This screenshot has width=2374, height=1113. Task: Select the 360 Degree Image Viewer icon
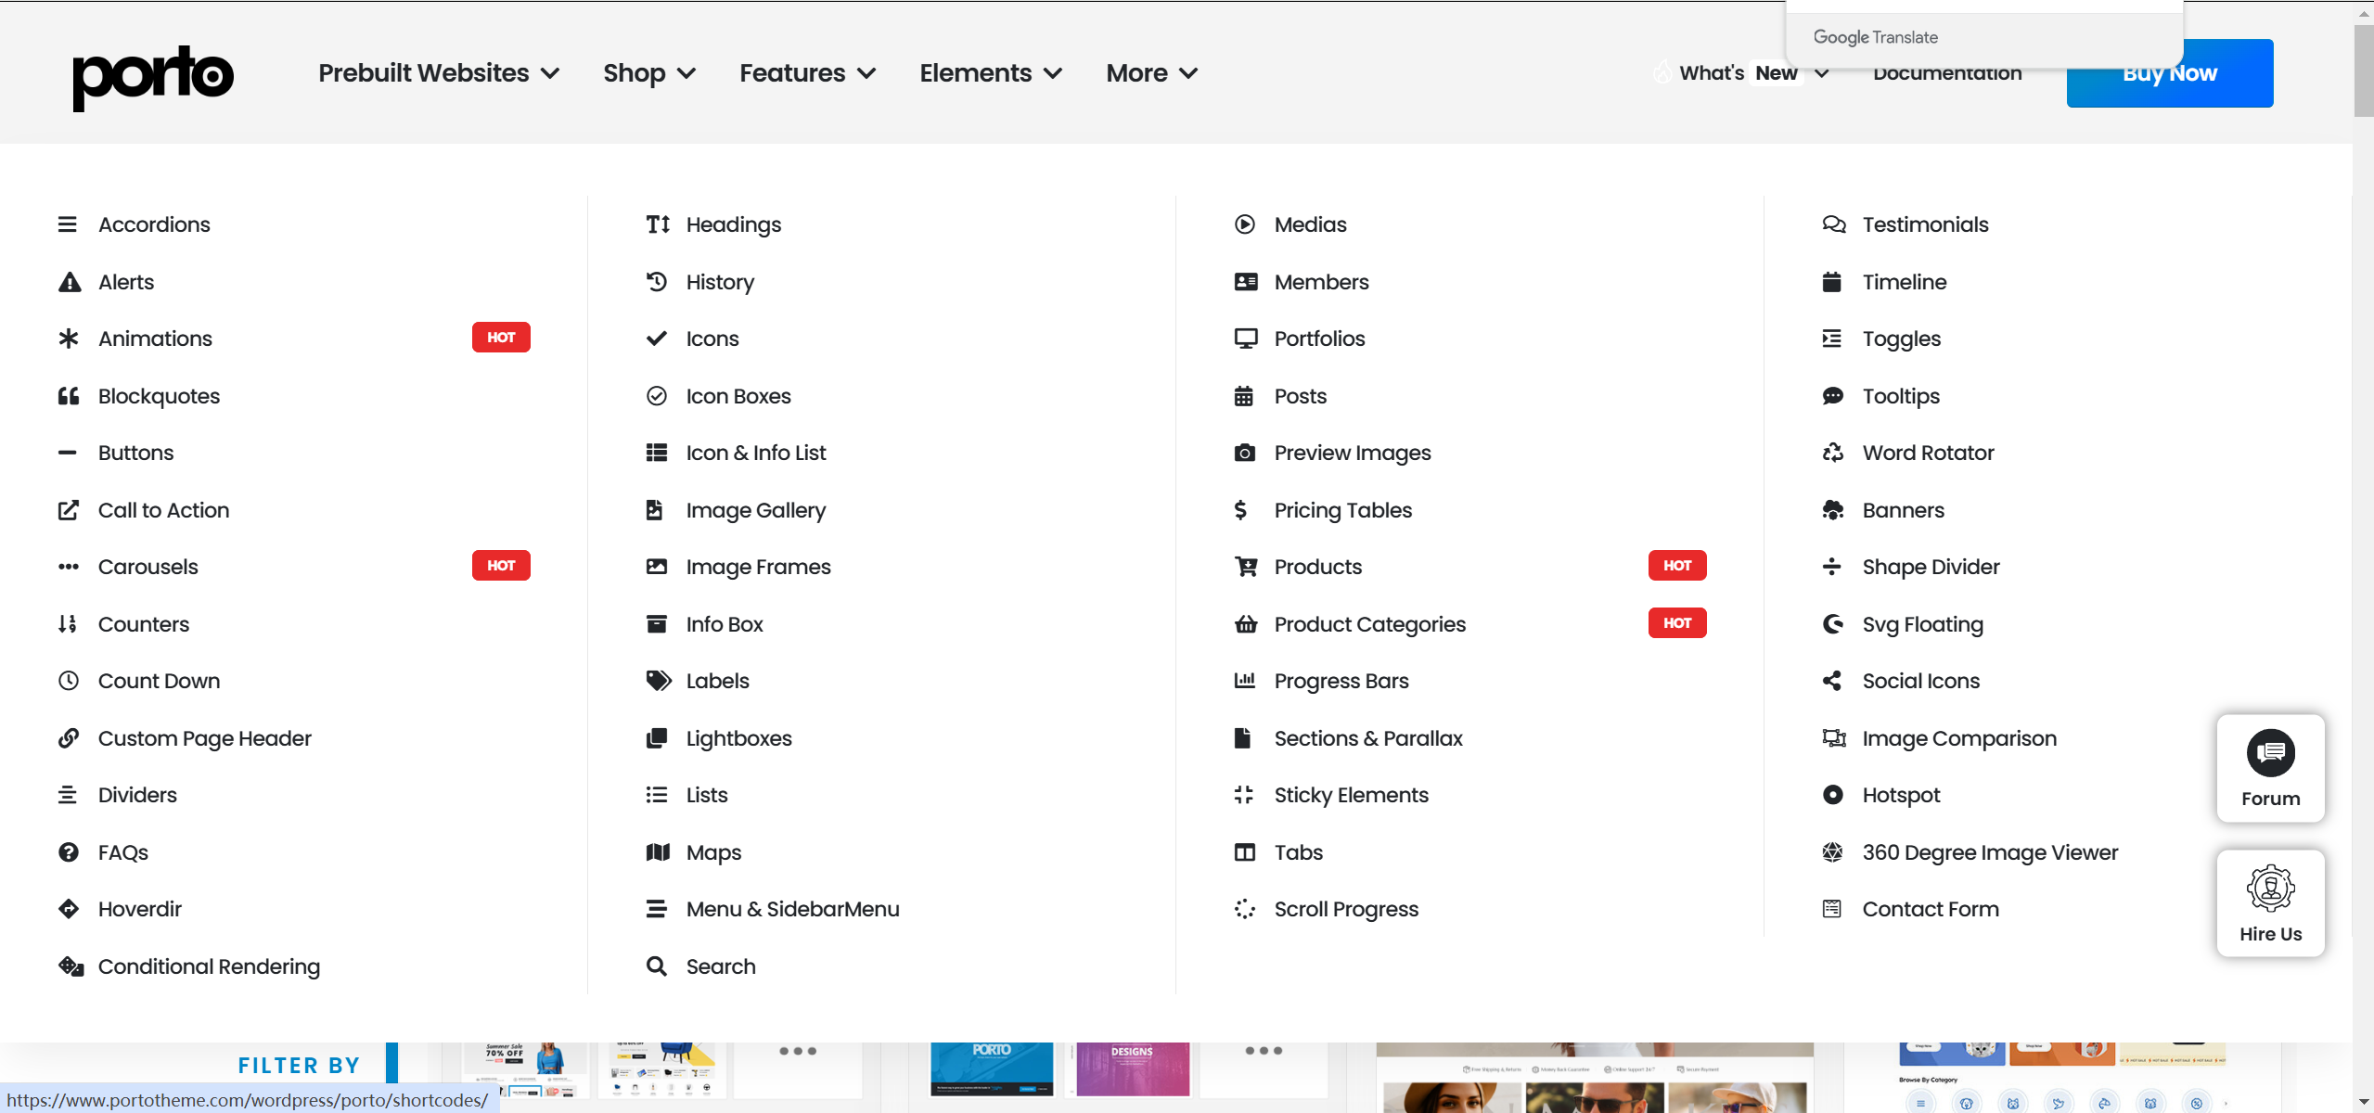coord(1833,851)
